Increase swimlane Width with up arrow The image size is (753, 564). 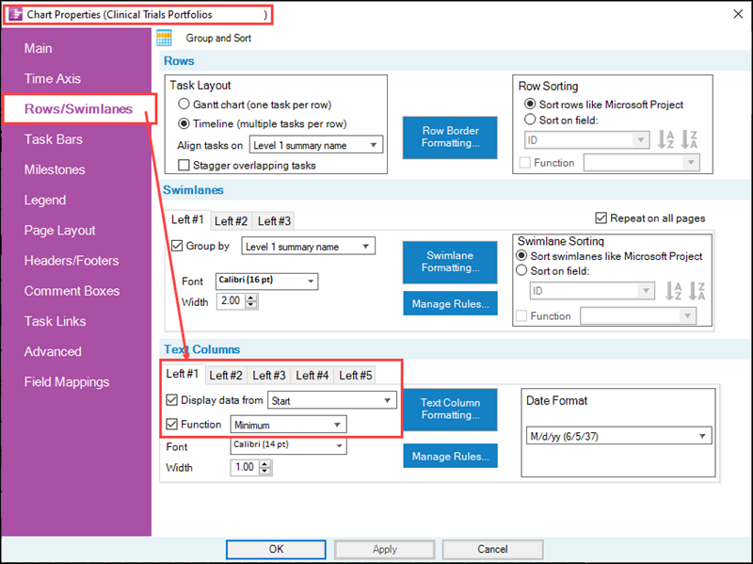pyautogui.click(x=251, y=298)
